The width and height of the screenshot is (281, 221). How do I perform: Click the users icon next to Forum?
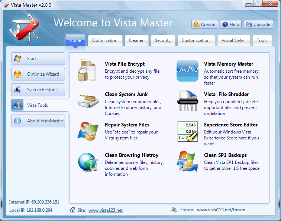174,210
